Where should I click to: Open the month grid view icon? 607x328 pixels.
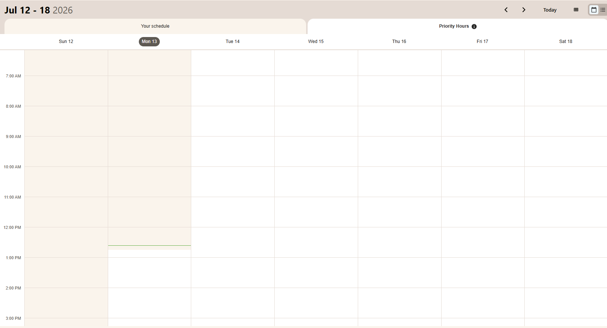[576, 10]
